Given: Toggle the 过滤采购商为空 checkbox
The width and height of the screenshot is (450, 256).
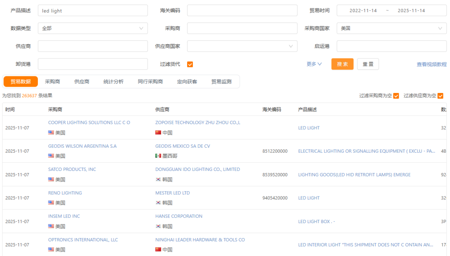Looking at the screenshot, I should point(396,96).
